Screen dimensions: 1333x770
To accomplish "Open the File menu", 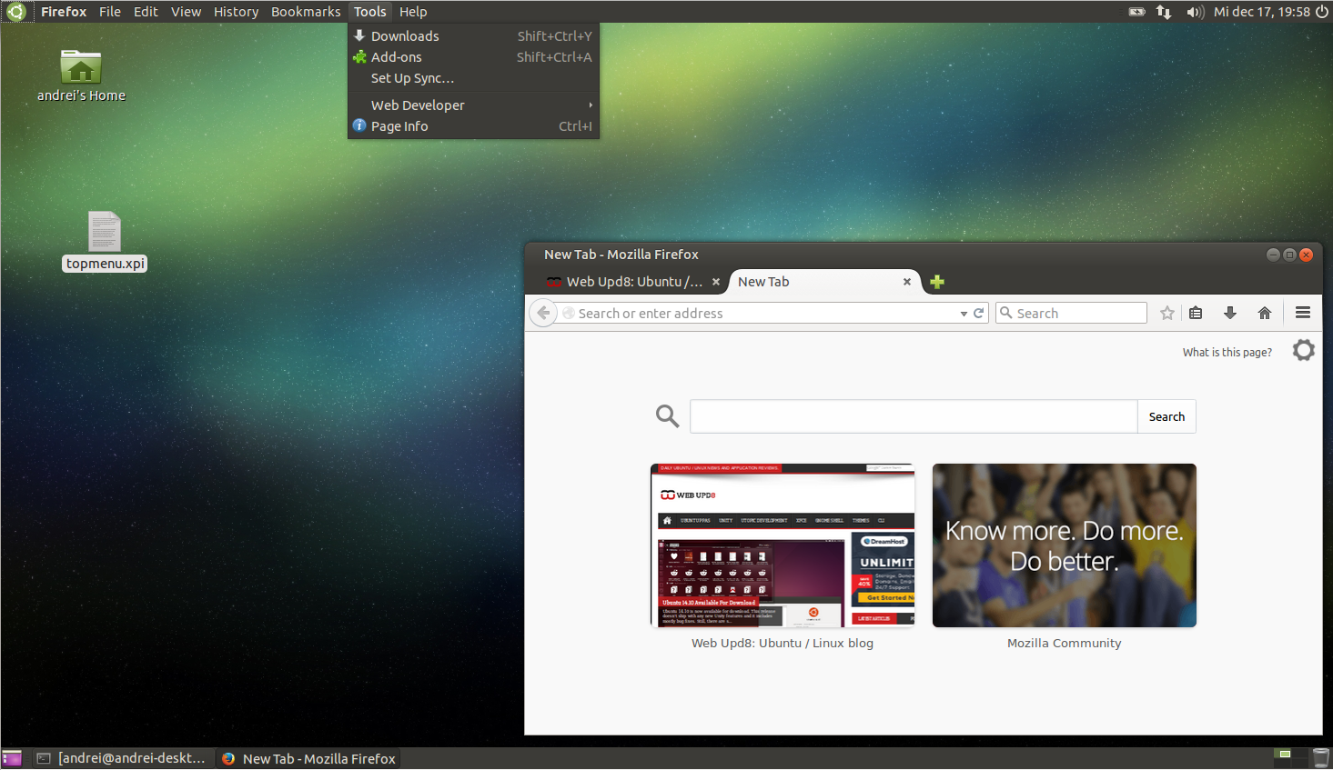I will (x=110, y=12).
